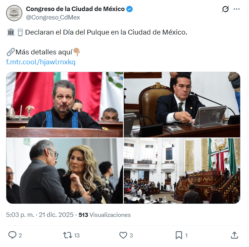Click the @Congreso_CdMex handle
This screenshot has height=247, width=249.
tap(53, 17)
